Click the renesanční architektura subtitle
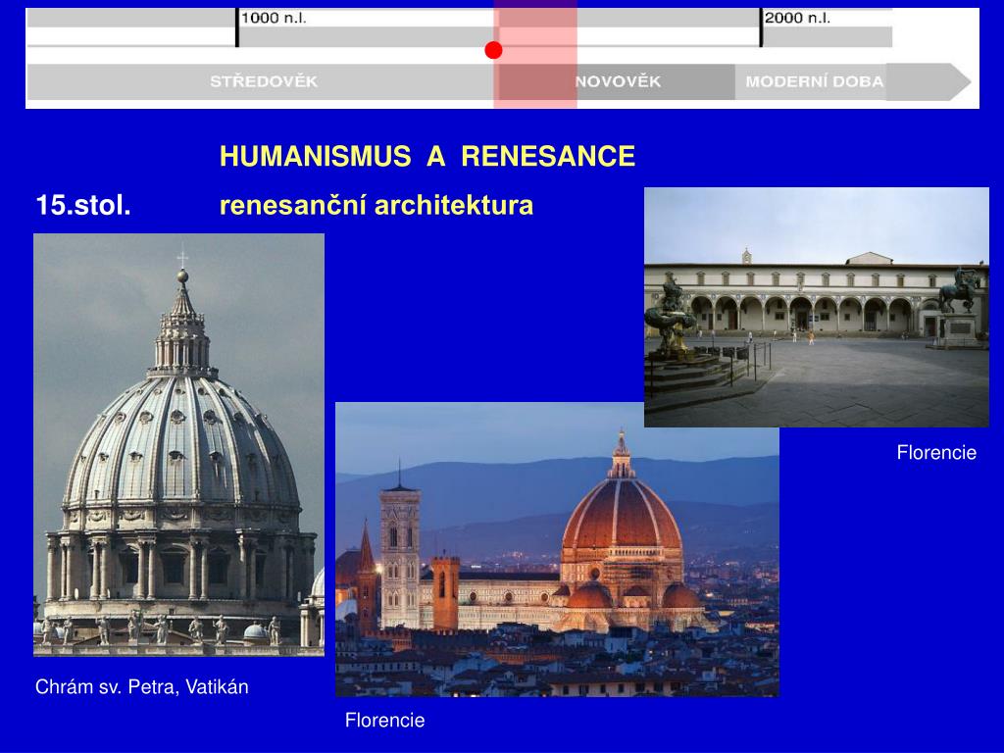The width and height of the screenshot is (1004, 753). 376,206
